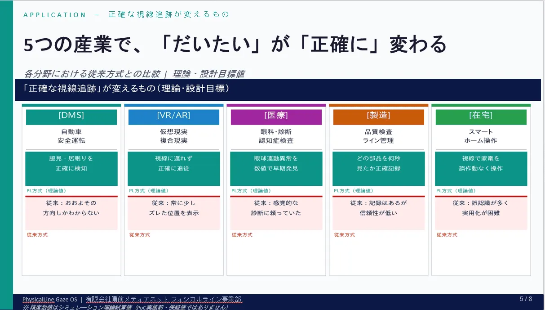The height and width of the screenshot is (310, 545).
Task: Click the green [在宅] card header
Action: click(481, 116)
